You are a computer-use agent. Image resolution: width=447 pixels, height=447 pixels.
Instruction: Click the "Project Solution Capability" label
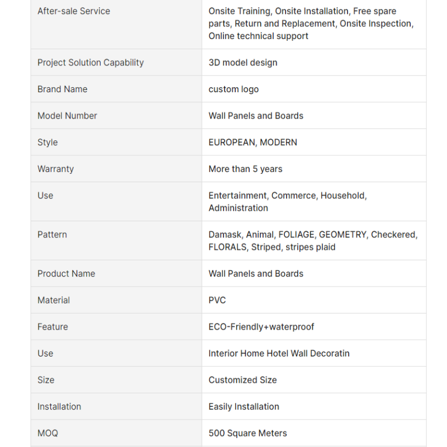91,63
